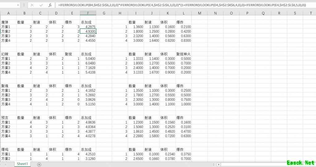Add a new sheet with plus icon
Viewport: 316px width, 167px height.
[x=39, y=164]
